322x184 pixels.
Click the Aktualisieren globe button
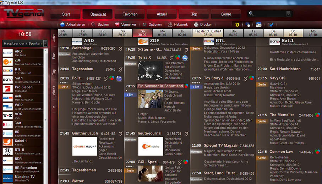tap(73, 25)
